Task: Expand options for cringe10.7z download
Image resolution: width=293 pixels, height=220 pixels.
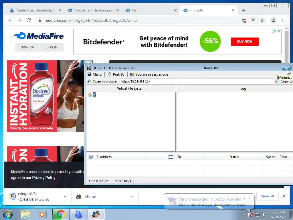Action: click(x=65, y=197)
